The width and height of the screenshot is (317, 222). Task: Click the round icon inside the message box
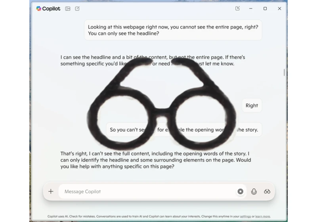click(x=241, y=191)
